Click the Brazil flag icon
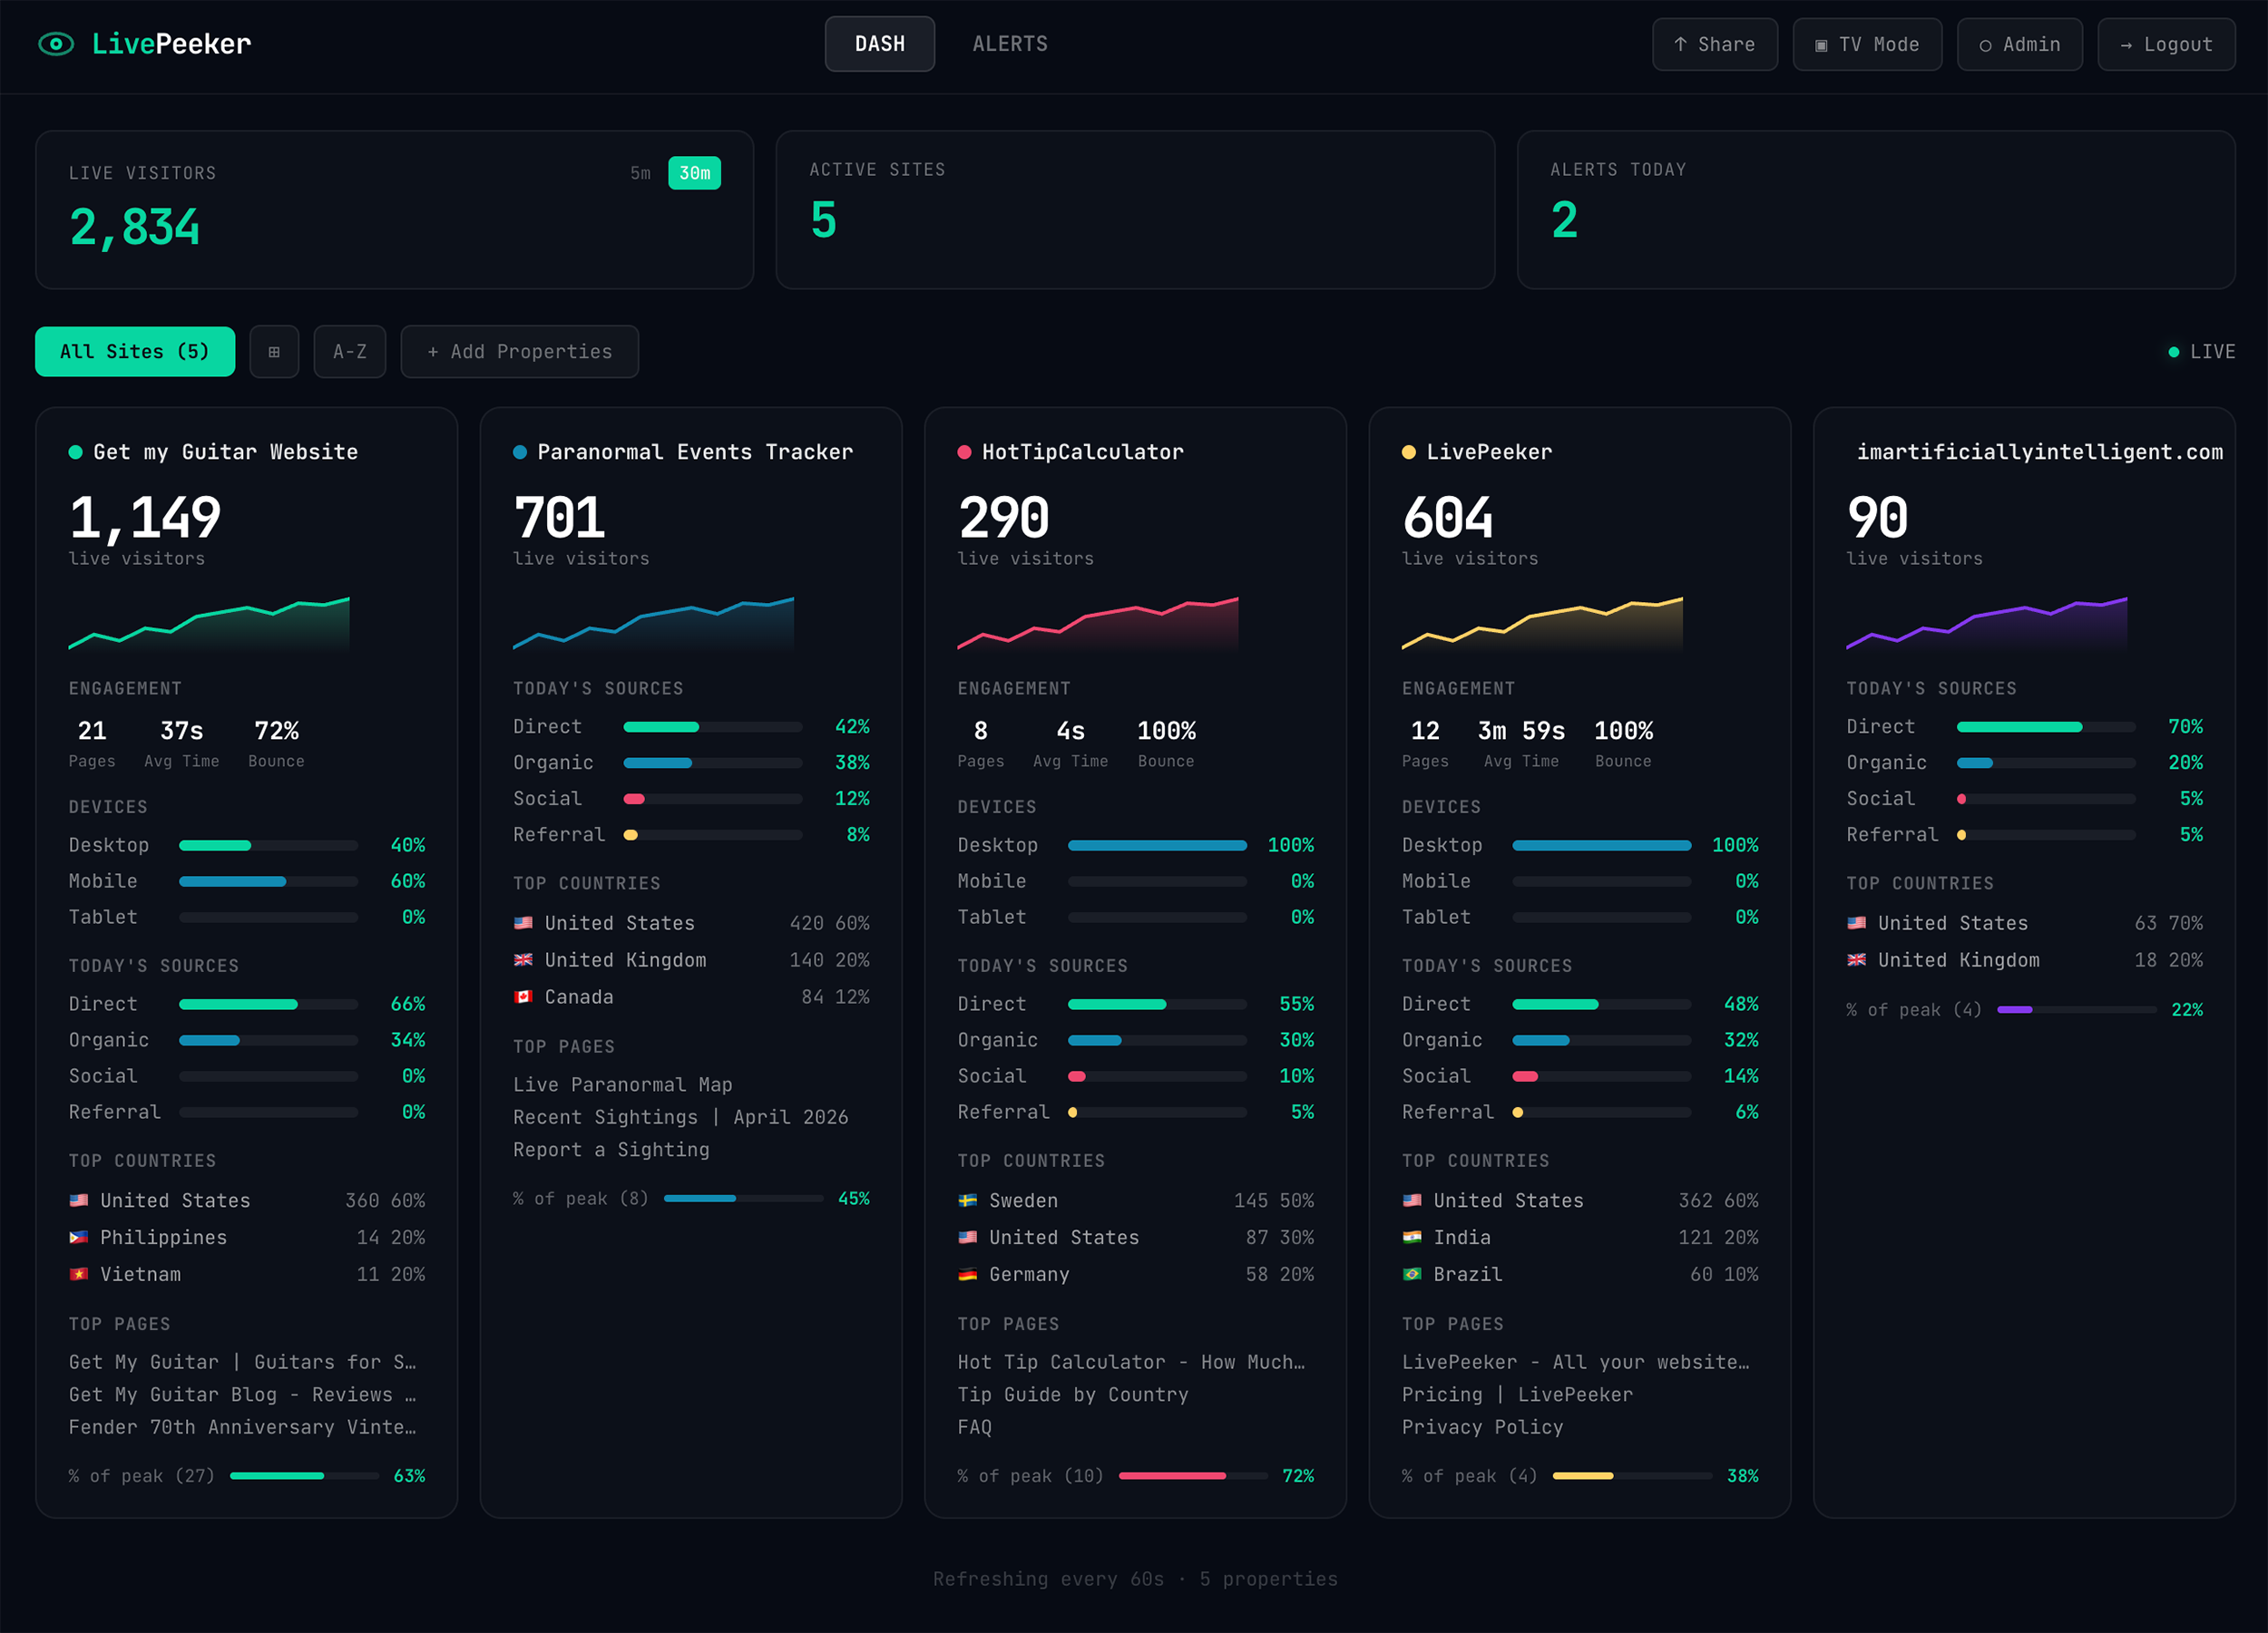Image resolution: width=2268 pixels, height=1633 pixels. [1412, 1274]
